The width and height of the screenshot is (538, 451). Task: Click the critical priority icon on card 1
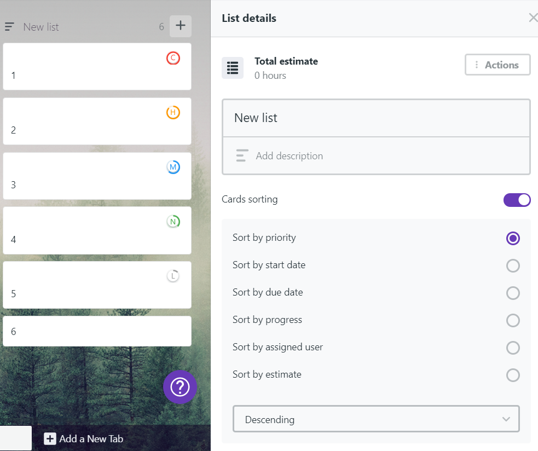click(173, 58)
